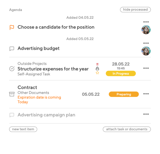Mark Structurize expenses task complete via check circle

point(12,69)
